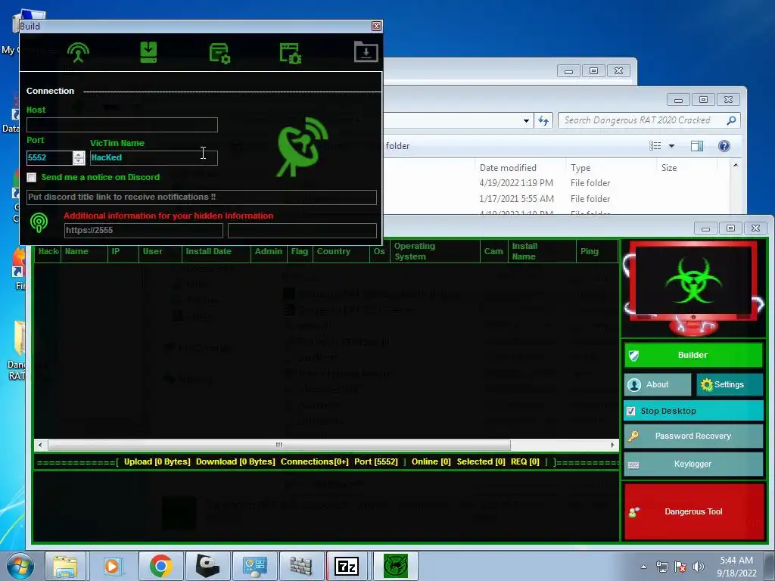Click the red Dangerous Tool button
This screenshot has width=775, height=581.
(694, 512)
